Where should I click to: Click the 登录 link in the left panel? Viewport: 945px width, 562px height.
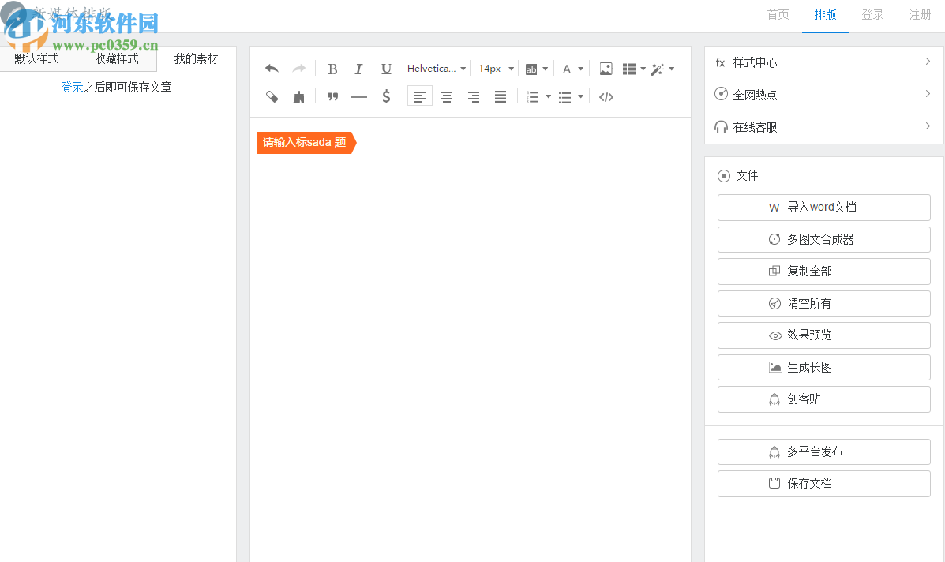pyautogui.click(x=72, y=88)
